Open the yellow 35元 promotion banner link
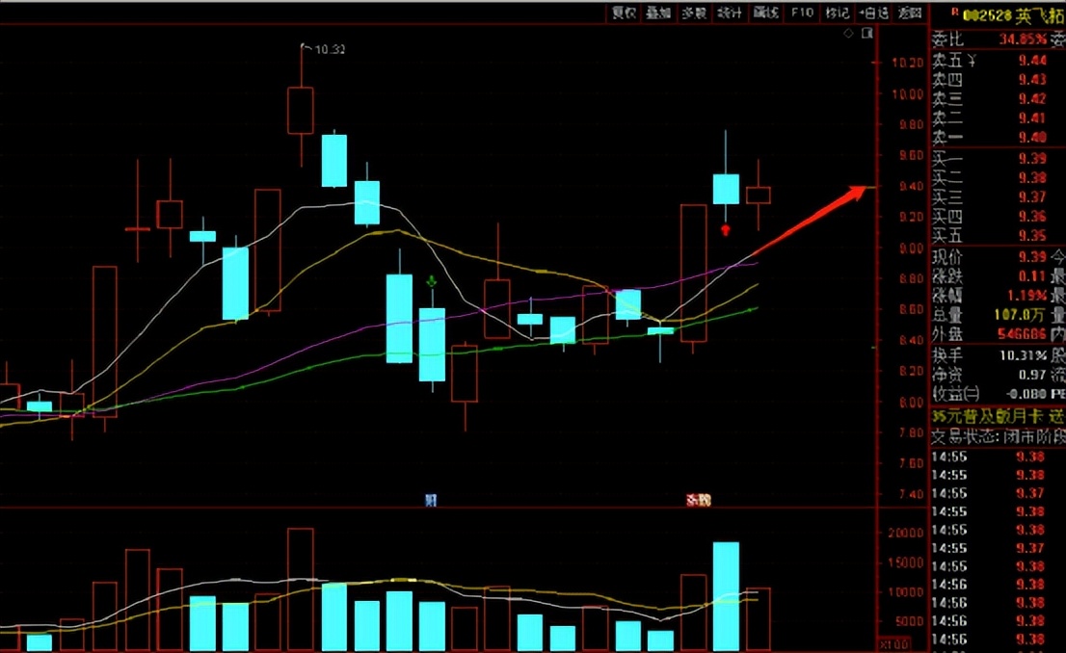This screenshot has width=1066, height=653. point(998,416)
